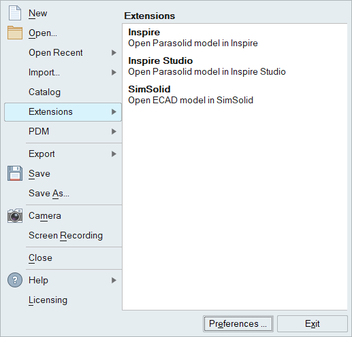Expand the PDM submenu arrow
Viewport: 352px width, 337px height.
click(114, 131)
